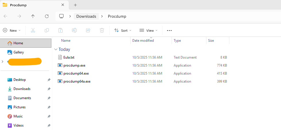This screenshot has height=130, width=281.
Task: Click the Delete trash can icon
Action: click(x=102, y=30)
